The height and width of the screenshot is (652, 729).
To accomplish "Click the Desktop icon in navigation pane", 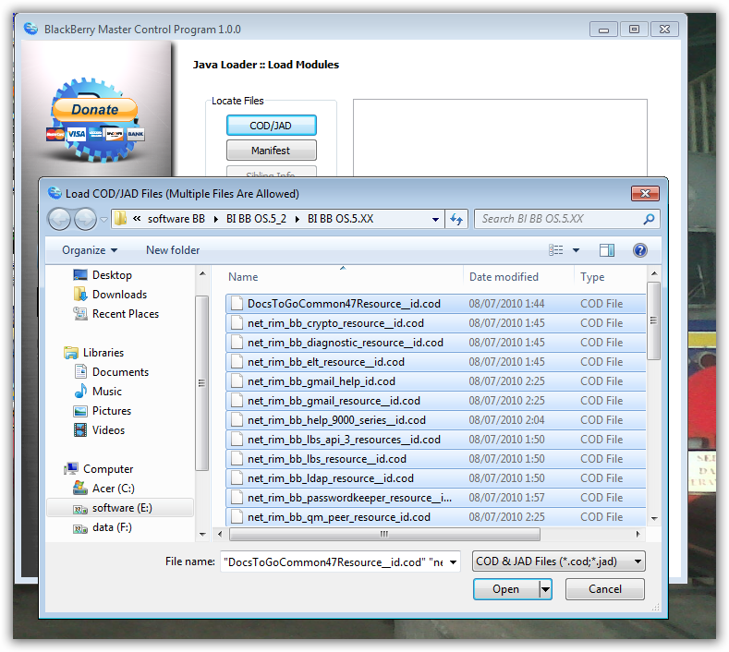I will tap(80, 275).
